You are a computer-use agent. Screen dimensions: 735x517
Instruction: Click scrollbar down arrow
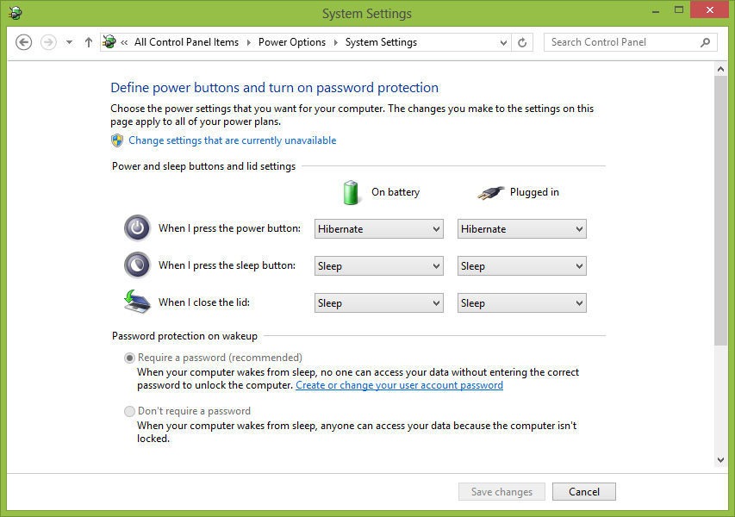click(x=721, y=460)
